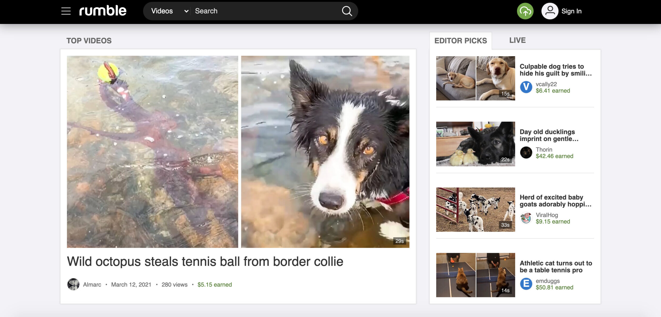Click the 'TOP VIDEOS' heading
Screen dimensions: 661x317
89,41
